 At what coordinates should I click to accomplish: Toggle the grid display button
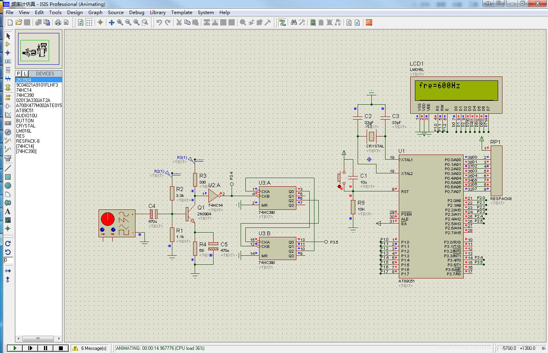[x=89, y=22]
